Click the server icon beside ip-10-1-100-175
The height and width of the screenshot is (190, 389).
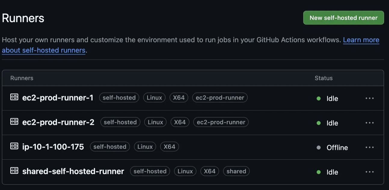(14, 146)
